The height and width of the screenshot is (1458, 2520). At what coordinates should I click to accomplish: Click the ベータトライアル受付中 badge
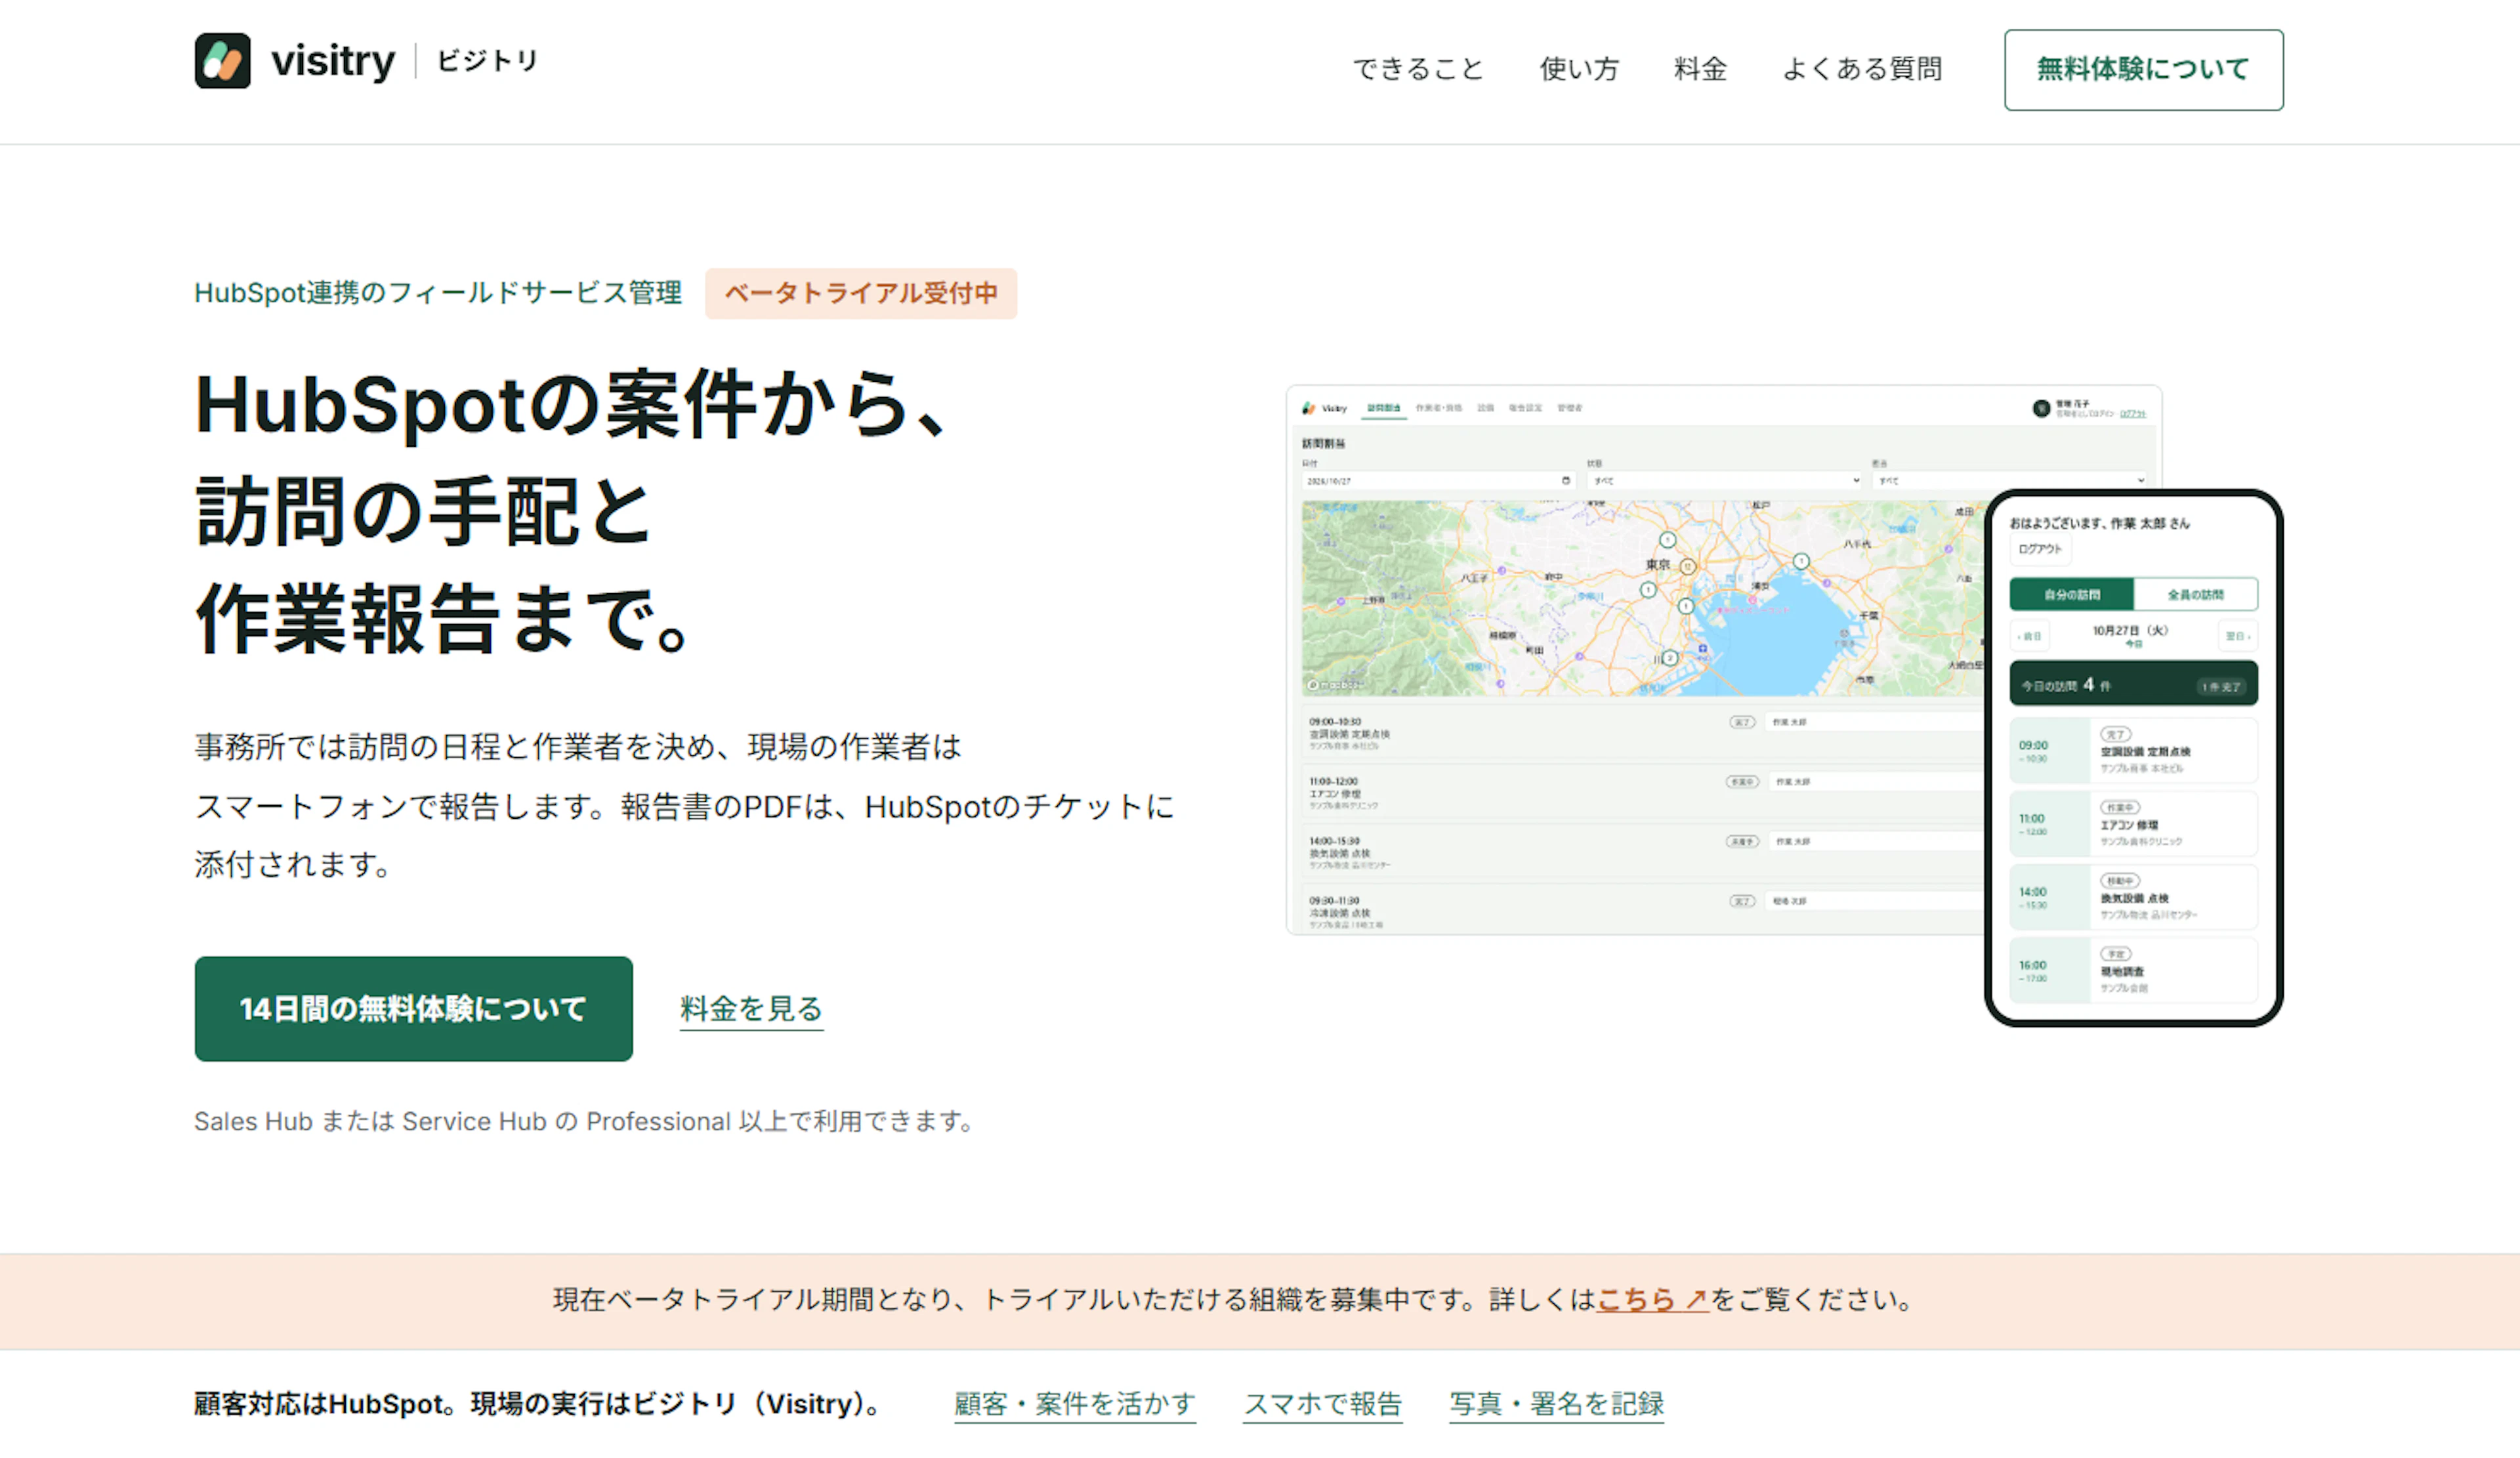pos(861,293)
